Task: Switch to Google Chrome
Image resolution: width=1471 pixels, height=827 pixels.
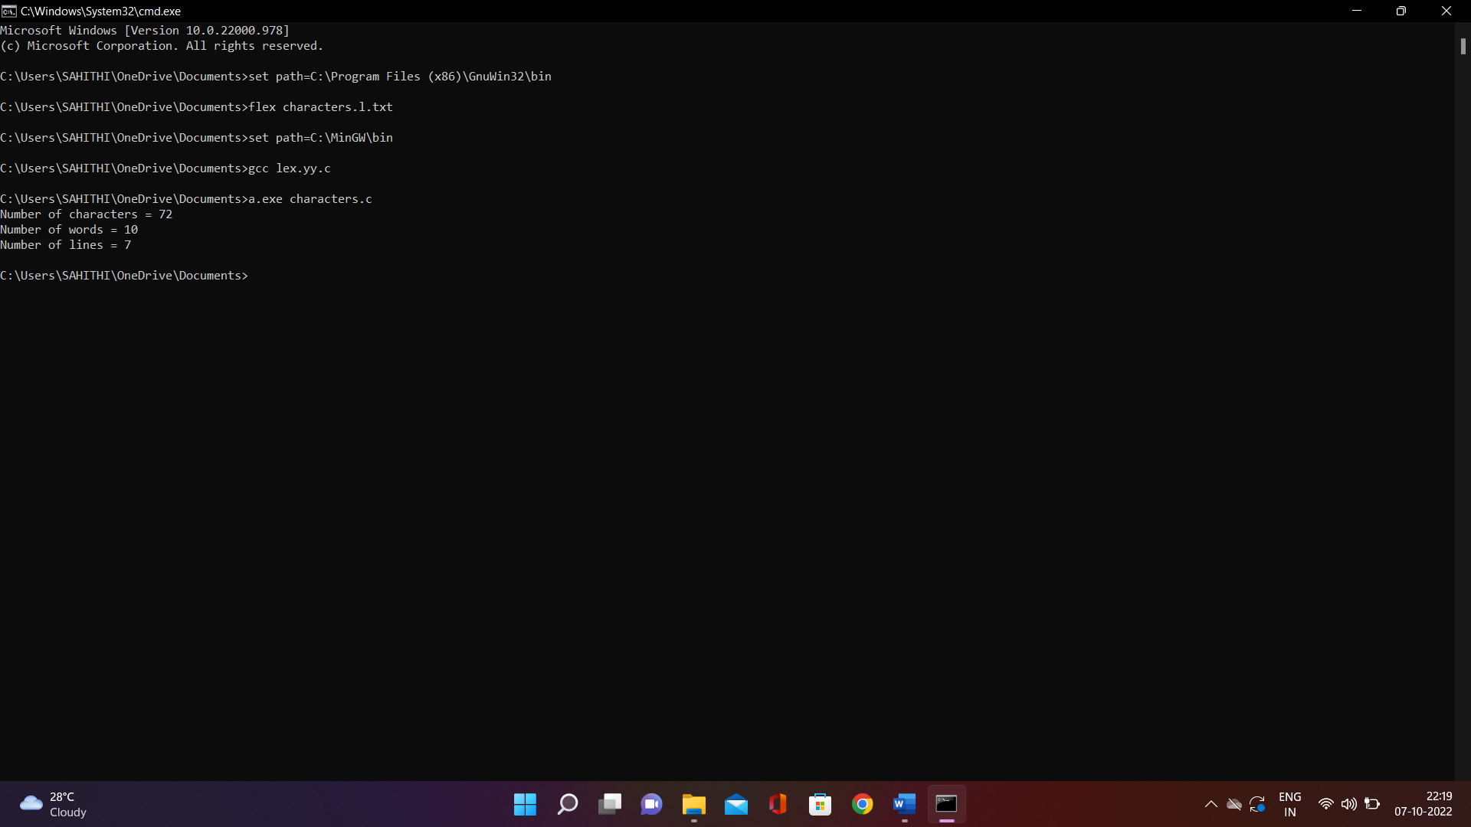Action: pyautogui.click(x=863, y=804)
